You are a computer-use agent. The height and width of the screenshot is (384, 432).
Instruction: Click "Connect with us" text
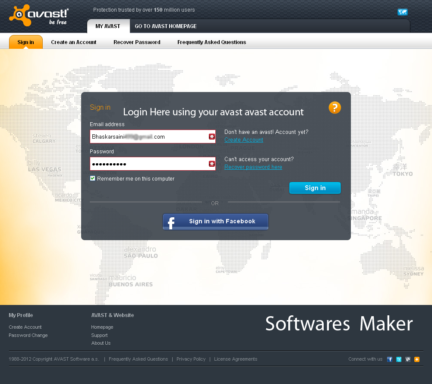pos(366,359)
